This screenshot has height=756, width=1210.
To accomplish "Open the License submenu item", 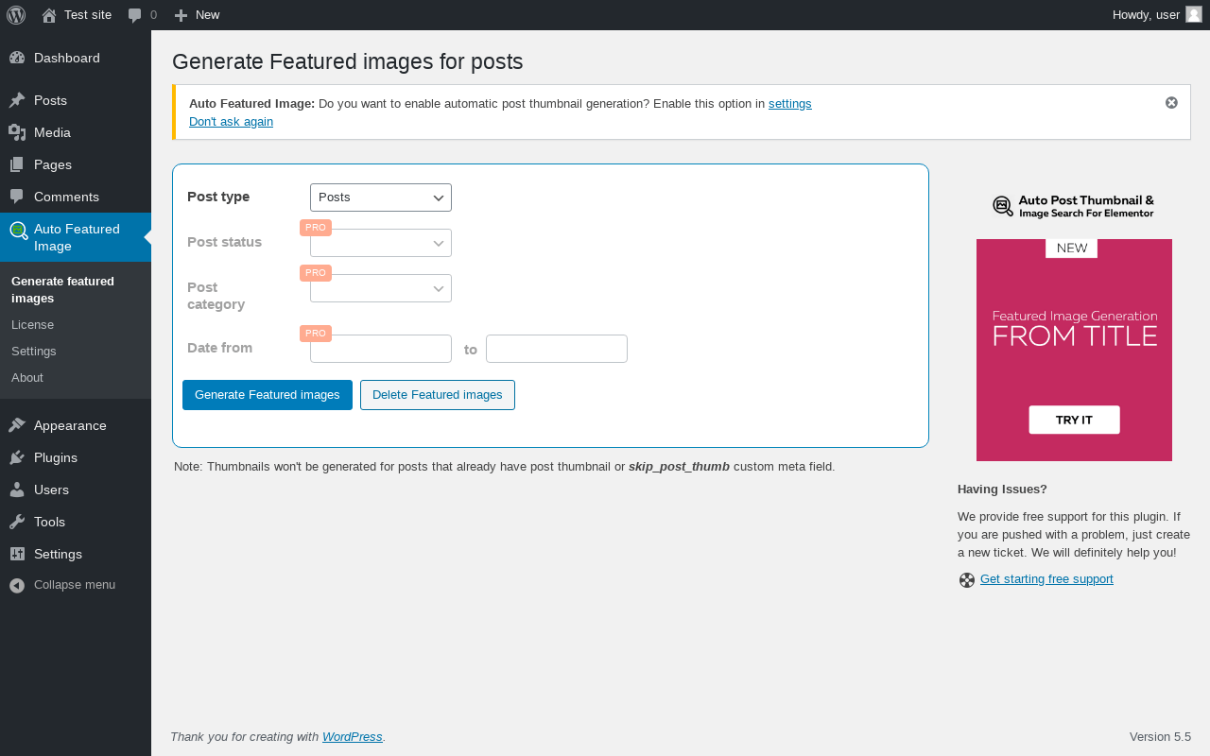I will point(32,324).
